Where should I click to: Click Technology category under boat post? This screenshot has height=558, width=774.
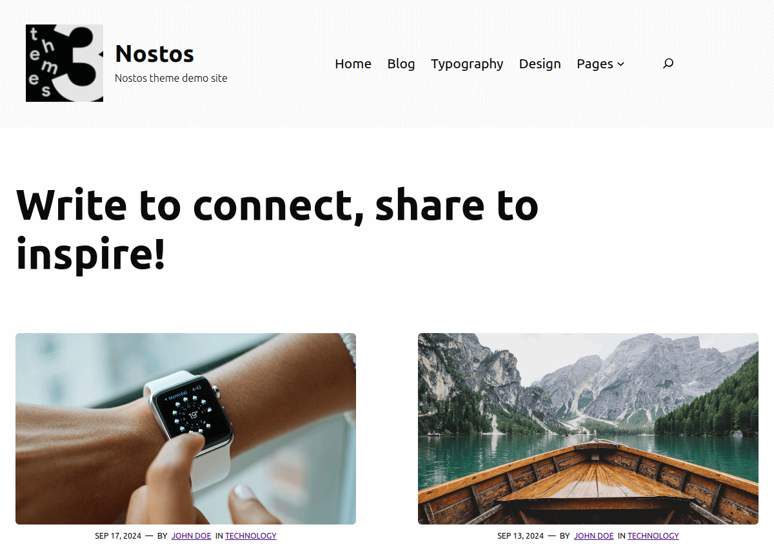(653, 536)
